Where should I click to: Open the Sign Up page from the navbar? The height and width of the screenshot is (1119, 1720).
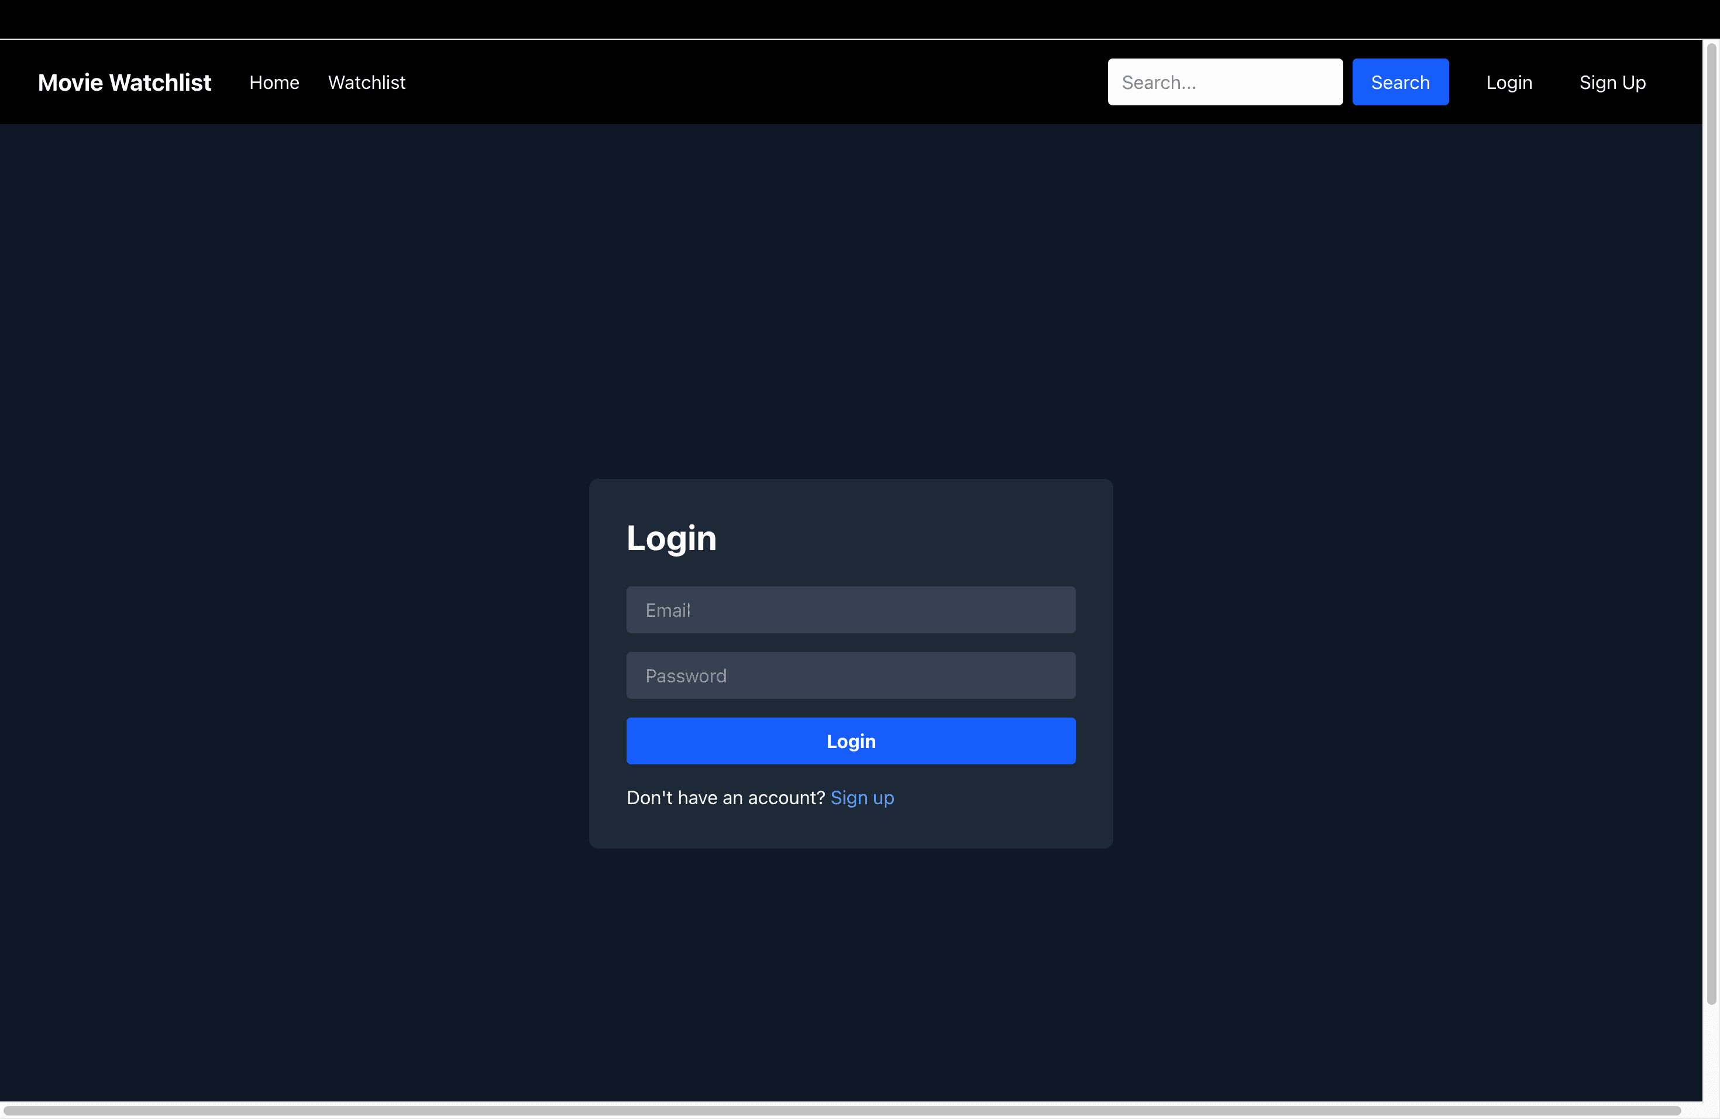pos(1612,83)
